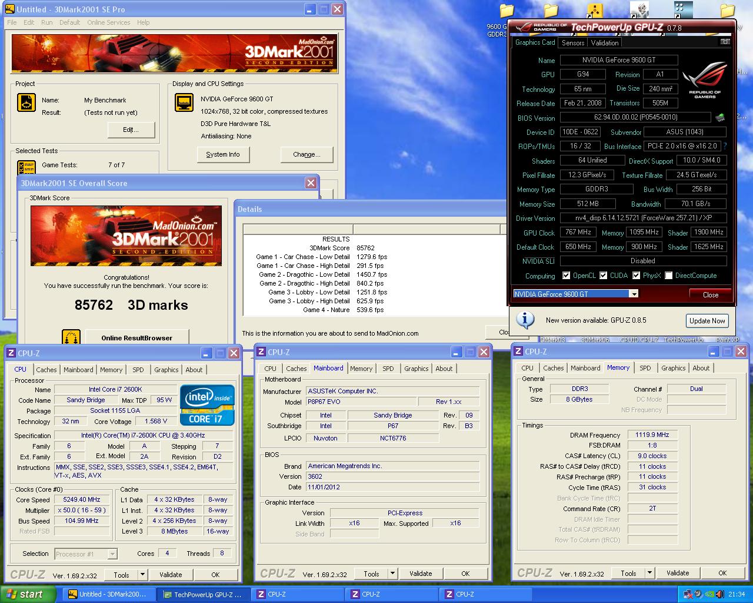Open the first desktop folder icon labeled 9600 G
The image size is (753, 603).
tap(507, 11)
